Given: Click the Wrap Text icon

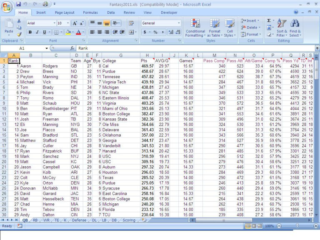Looking at the screenshot, I should (x=131, y=23).
